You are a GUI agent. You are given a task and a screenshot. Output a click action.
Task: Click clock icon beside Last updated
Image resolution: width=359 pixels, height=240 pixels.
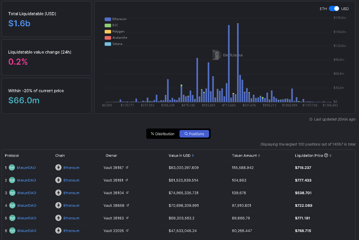[311, 119]
